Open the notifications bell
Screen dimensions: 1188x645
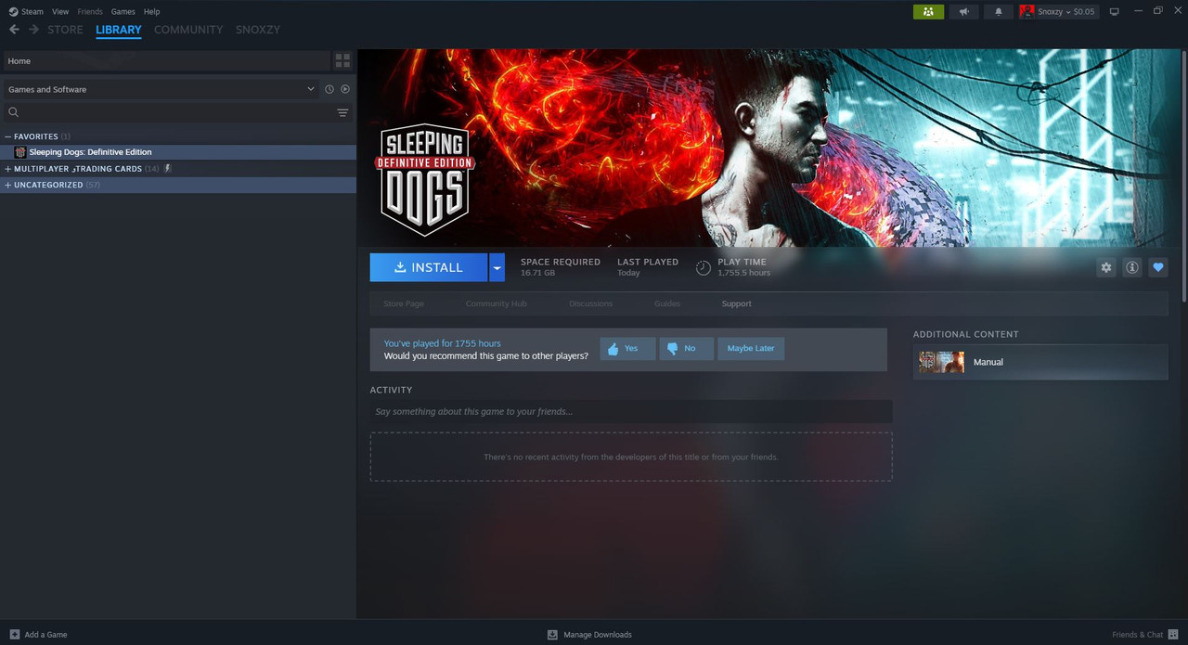[x=999, y=11]
